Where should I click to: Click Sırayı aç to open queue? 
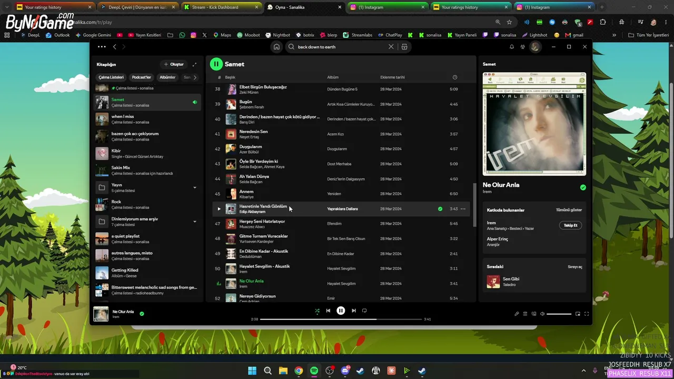(574, 267)
